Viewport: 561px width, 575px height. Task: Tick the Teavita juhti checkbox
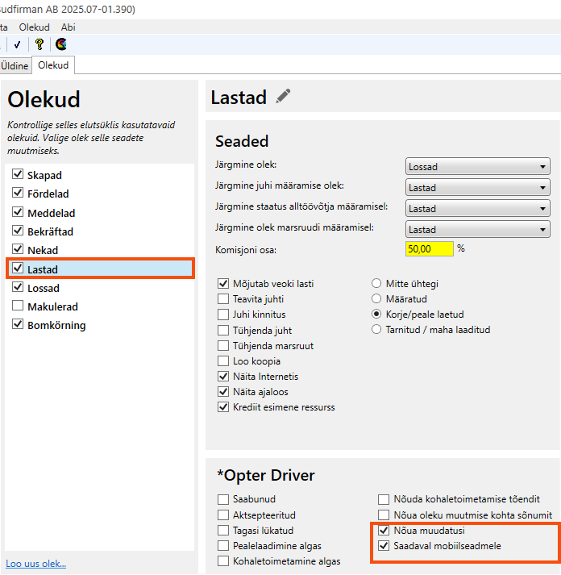pyautogui.click(x=224, y=299)
